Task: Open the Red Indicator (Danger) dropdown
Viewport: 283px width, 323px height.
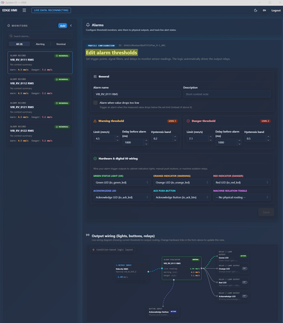Action: tap(242, 182)
